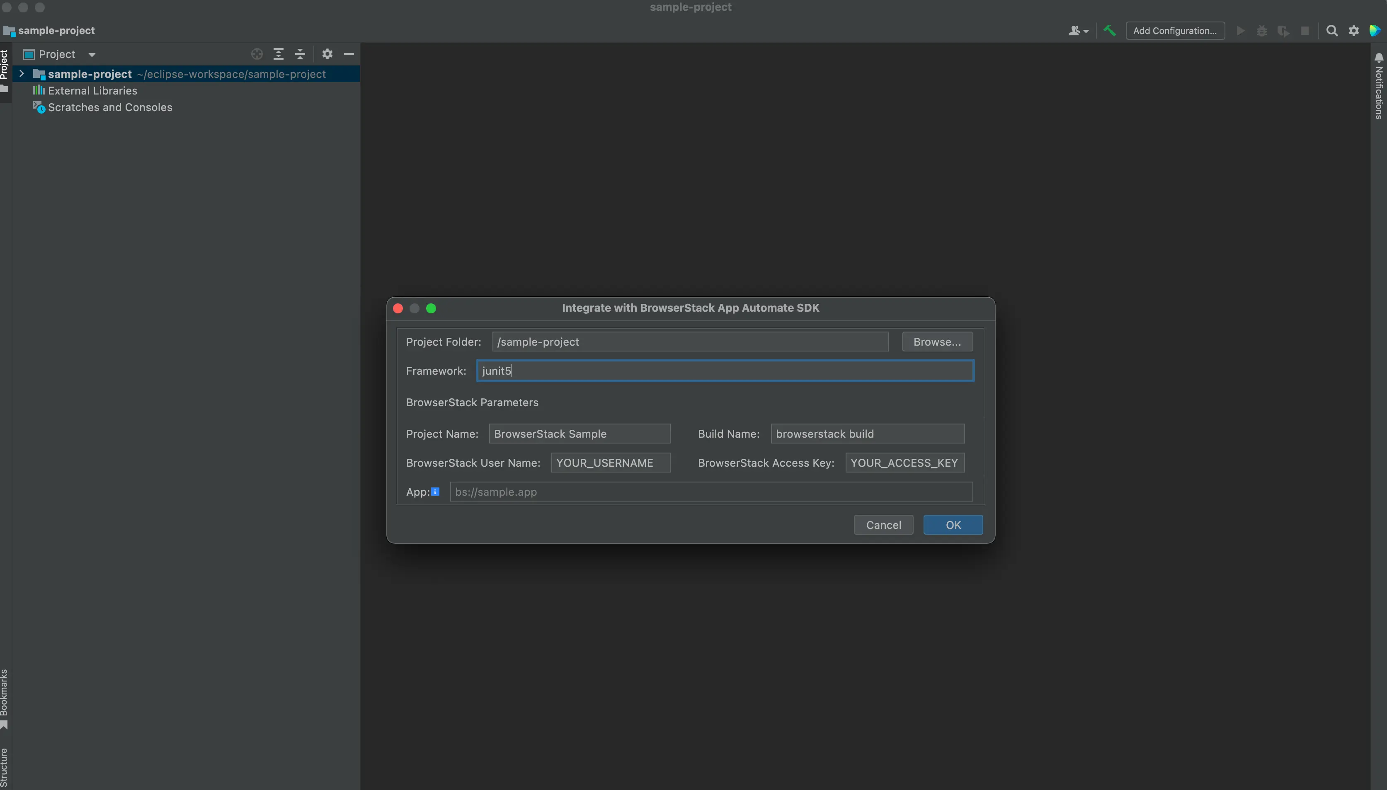Open IDE settings gear in top toolbar
This screenshot has height=790, width=1387.
(x=1353, y=30)
